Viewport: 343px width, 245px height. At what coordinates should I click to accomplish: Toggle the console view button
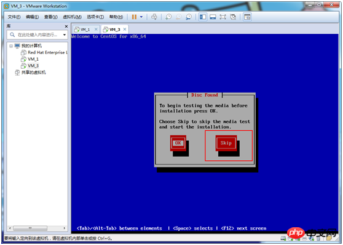tap(247, 17)
